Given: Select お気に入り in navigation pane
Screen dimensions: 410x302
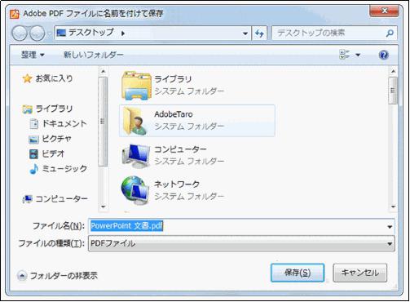Looking at the screenshot, I should coord(55,78).
